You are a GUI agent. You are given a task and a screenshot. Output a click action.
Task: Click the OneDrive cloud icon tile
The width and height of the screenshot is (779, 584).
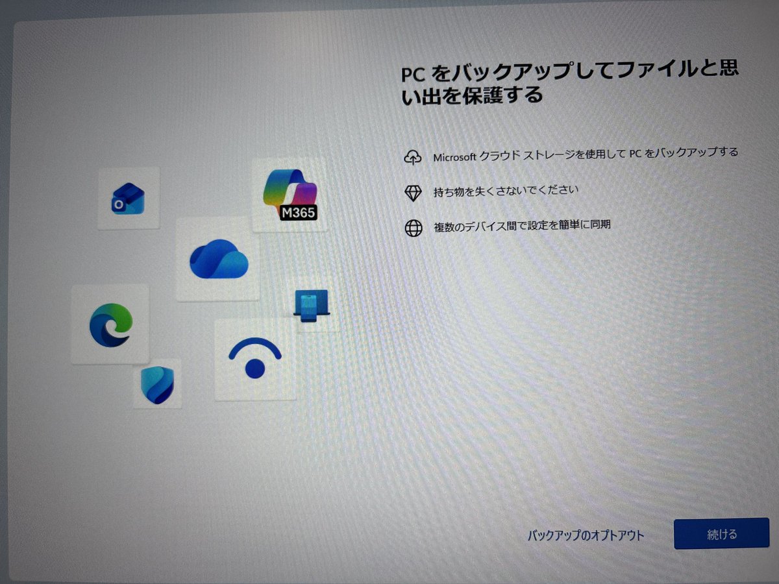click(218, 259)
